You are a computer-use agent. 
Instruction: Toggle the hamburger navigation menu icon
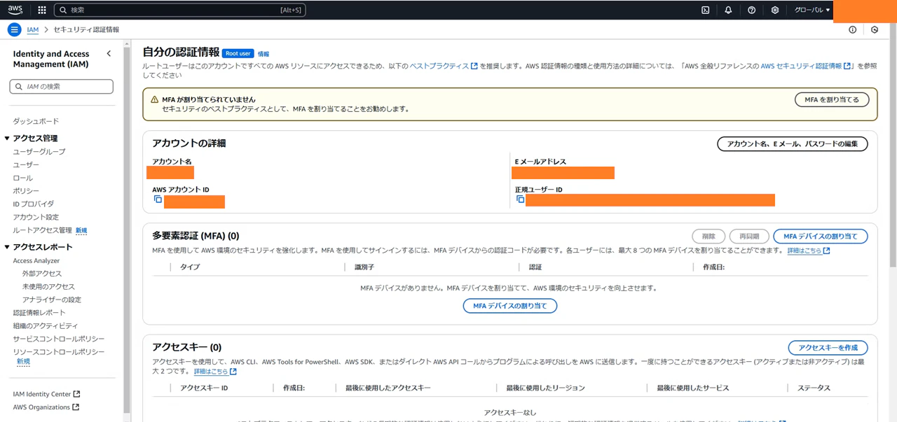point(14,30)
